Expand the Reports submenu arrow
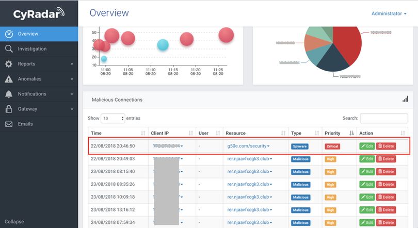418x228 pixels. (72, 64)
